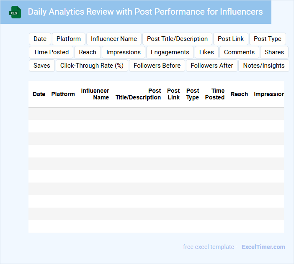Choose the Post Title/Description tag
The width and height of the screenshot is (294, 264).
(177, 39)
